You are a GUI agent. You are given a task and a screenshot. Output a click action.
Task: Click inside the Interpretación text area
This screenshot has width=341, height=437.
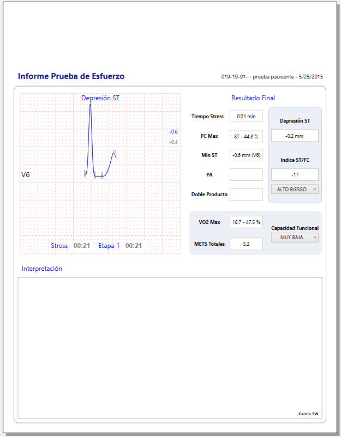170,347
